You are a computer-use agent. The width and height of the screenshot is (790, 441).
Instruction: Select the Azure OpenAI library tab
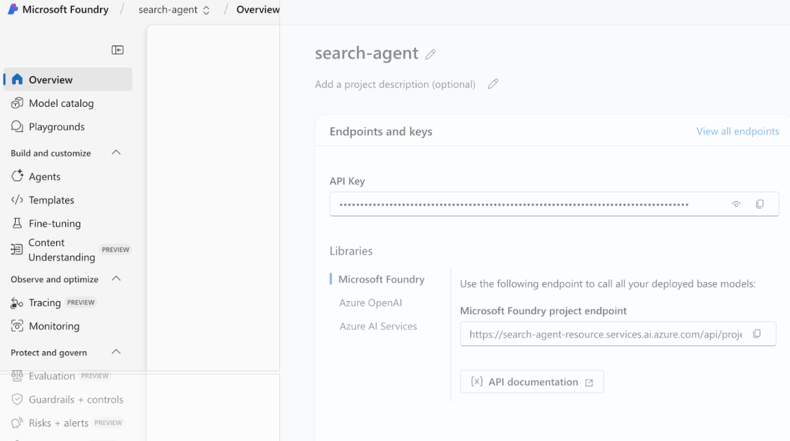tap(370, 303)
